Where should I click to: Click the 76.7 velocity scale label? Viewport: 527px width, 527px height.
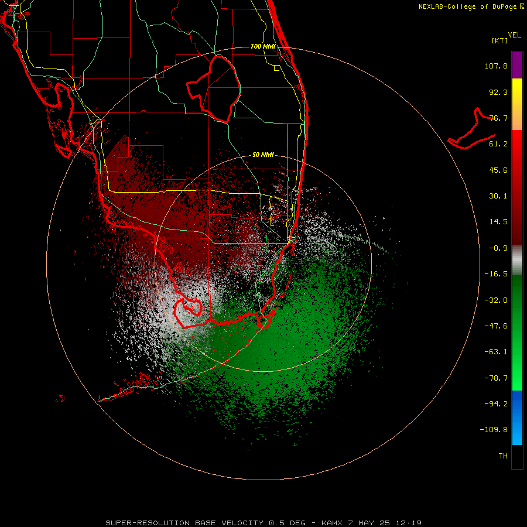click(498, 118)
